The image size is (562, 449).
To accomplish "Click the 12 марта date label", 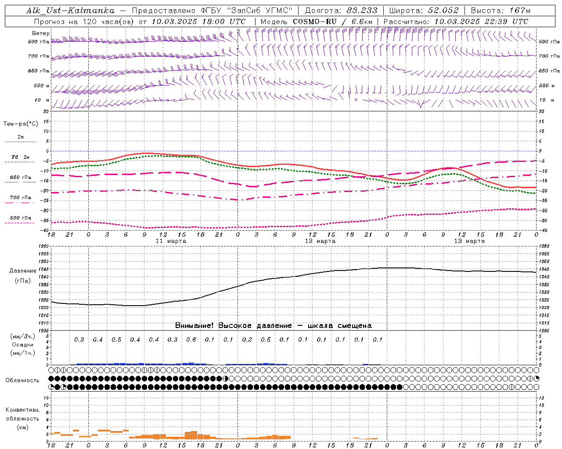I will click(x=320, y=241).
